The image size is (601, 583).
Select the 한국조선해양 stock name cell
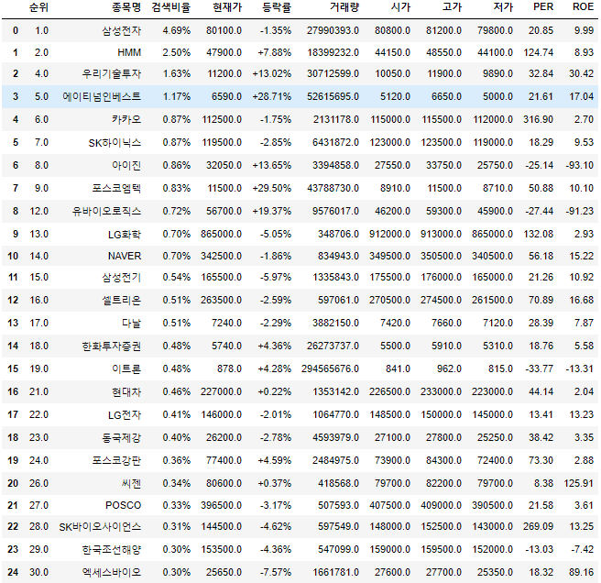(x=112, y=550)
